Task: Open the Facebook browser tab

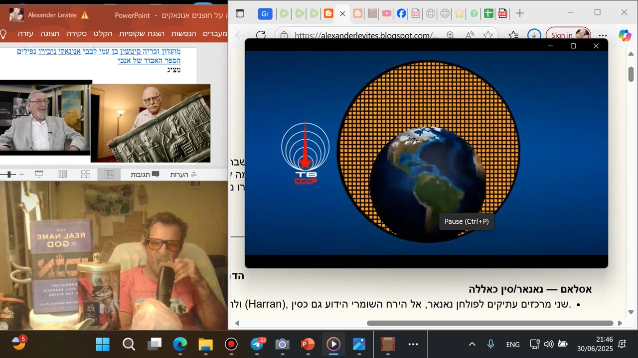Action: tap(401, 13)
